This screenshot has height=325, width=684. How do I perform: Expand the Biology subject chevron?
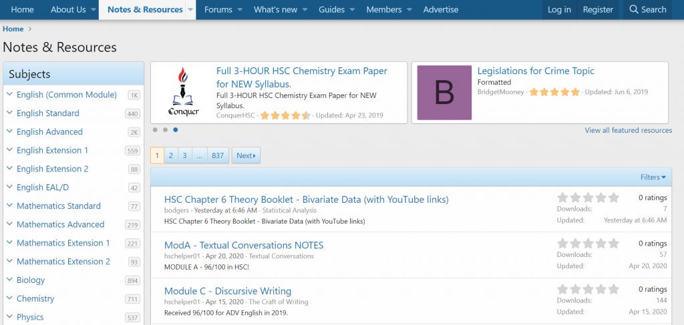coord(10,280)
